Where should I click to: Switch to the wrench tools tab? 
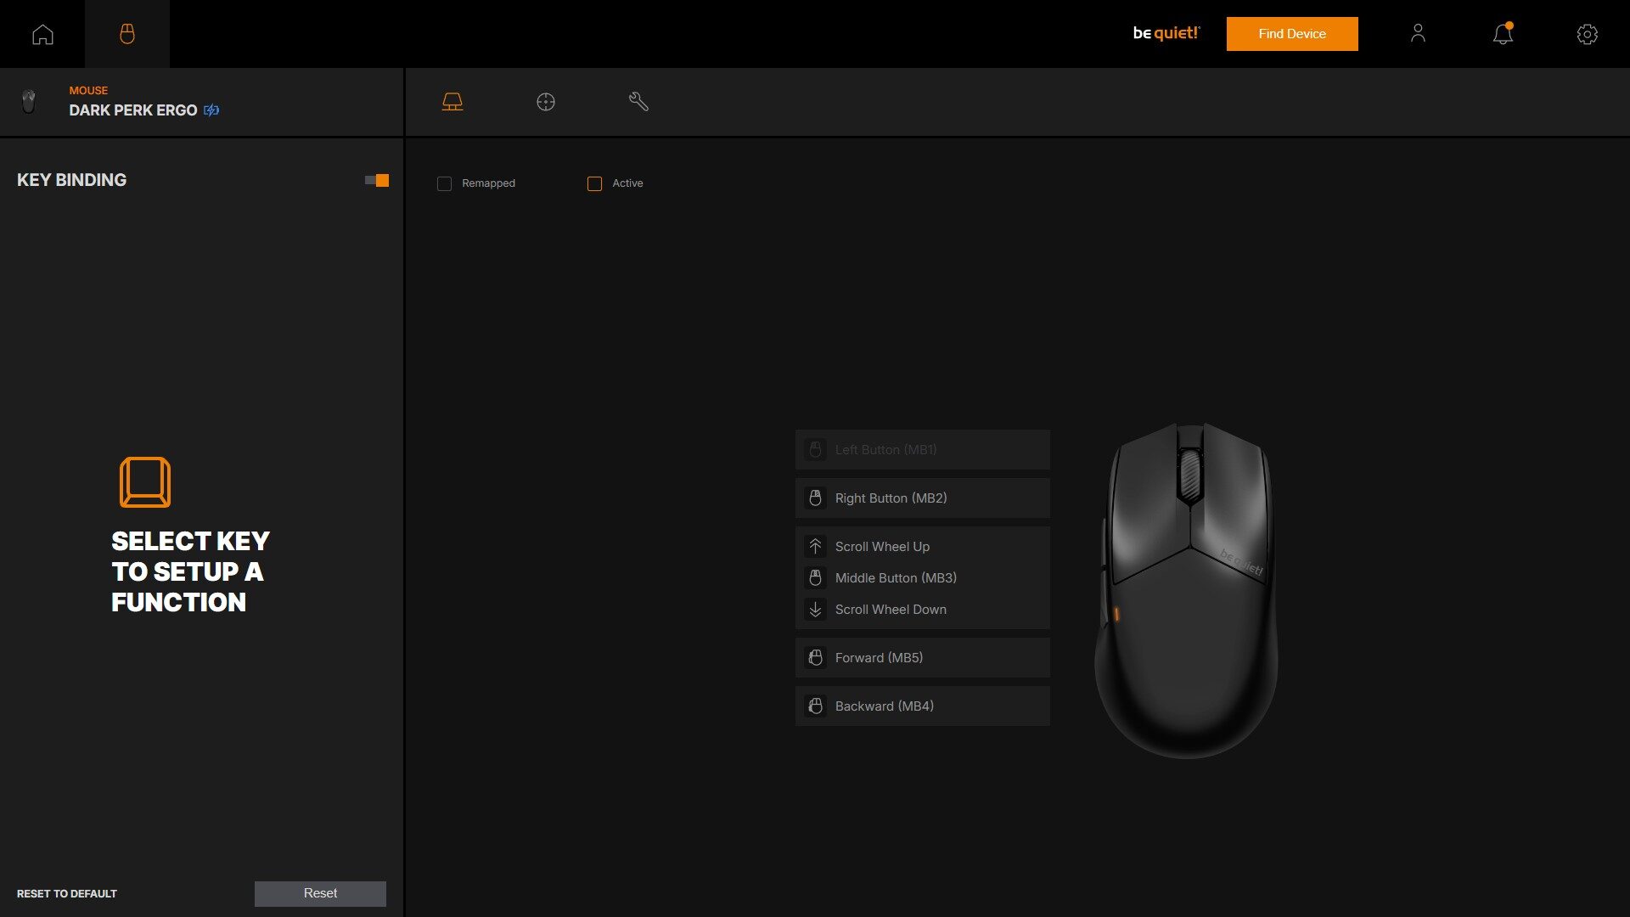(638, 102)
